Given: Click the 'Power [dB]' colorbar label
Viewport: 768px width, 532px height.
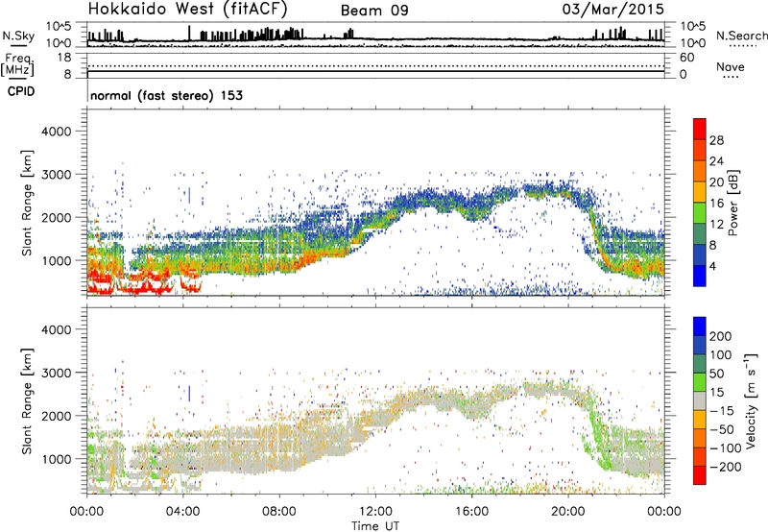Looking at the screenshot, I should pyautogui.click(x=733, y=203).
